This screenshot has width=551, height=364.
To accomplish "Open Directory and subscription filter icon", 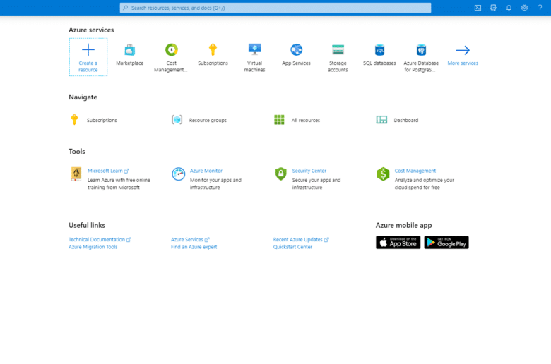I will point(493,8).
